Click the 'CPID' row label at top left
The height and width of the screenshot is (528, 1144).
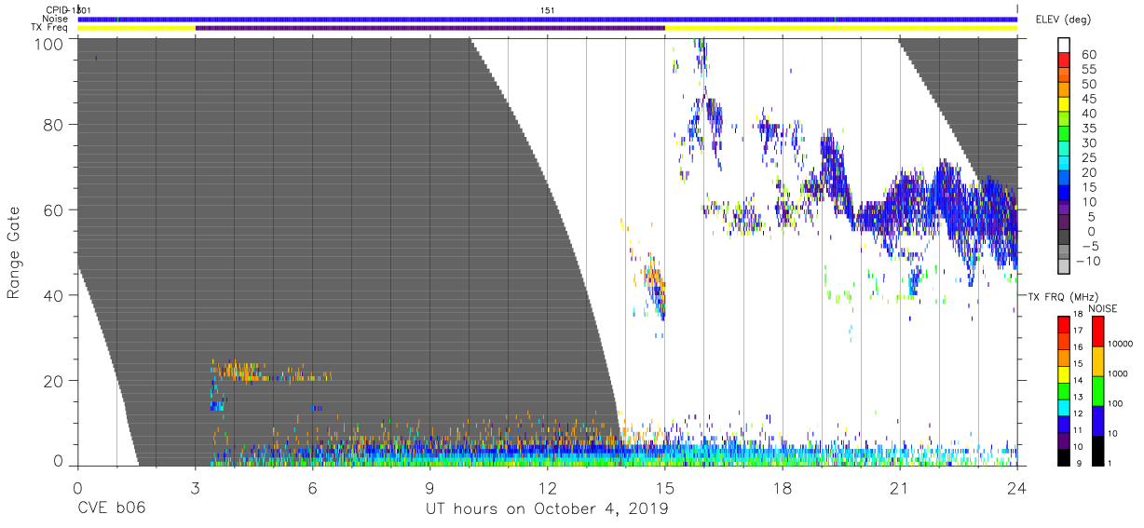(x=58, y=9)
